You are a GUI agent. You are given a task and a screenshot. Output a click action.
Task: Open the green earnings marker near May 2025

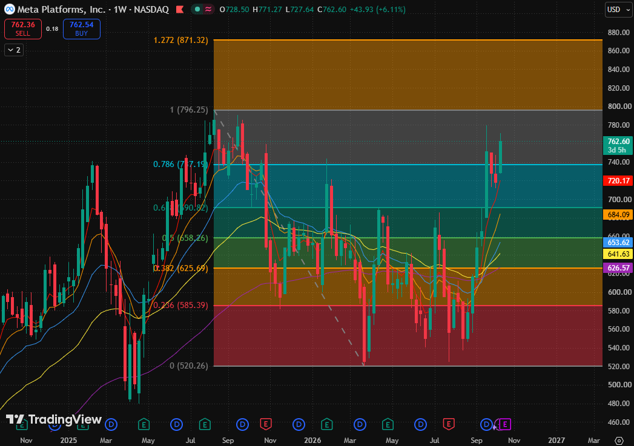[144, 424]
